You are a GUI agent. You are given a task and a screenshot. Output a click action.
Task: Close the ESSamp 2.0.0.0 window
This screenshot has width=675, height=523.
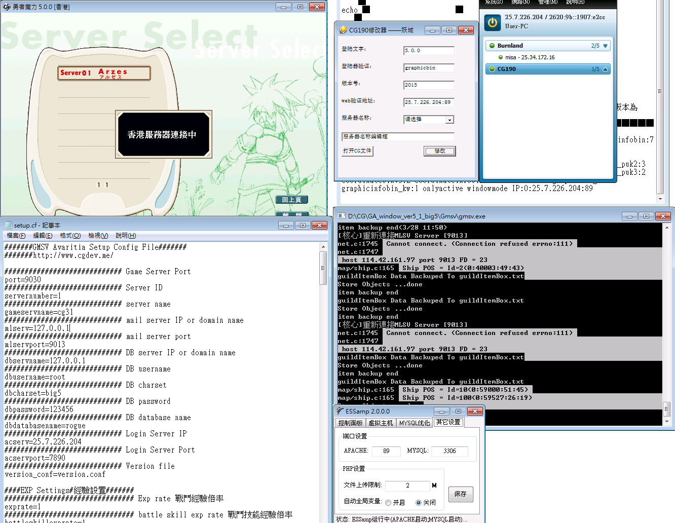(475, 411)
